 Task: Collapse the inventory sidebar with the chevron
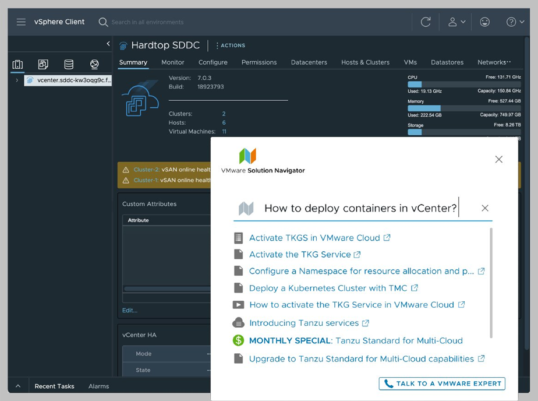tap(108, 43)
